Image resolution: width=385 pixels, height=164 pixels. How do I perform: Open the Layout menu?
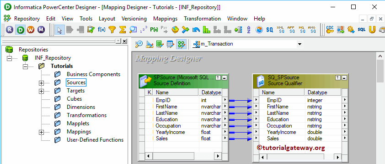click(107, 19)
